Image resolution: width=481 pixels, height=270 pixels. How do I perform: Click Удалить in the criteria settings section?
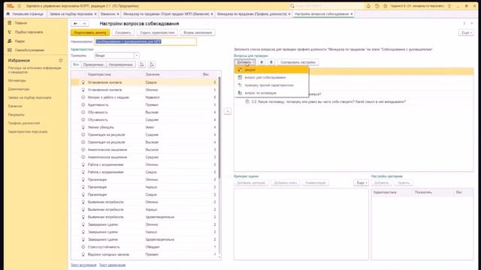(x=404, y=183)
